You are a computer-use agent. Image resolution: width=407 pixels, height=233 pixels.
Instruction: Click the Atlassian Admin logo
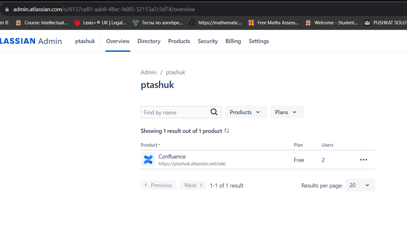pos(31,41)
